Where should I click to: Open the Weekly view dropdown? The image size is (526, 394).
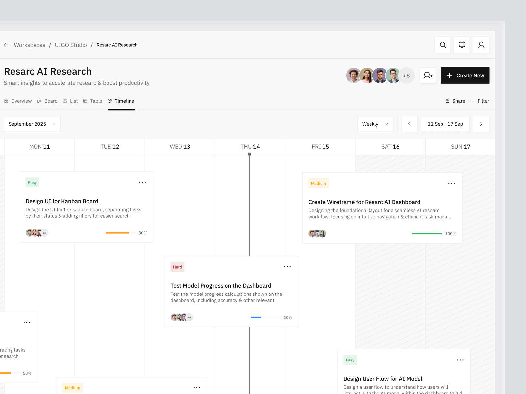(375, 124)
